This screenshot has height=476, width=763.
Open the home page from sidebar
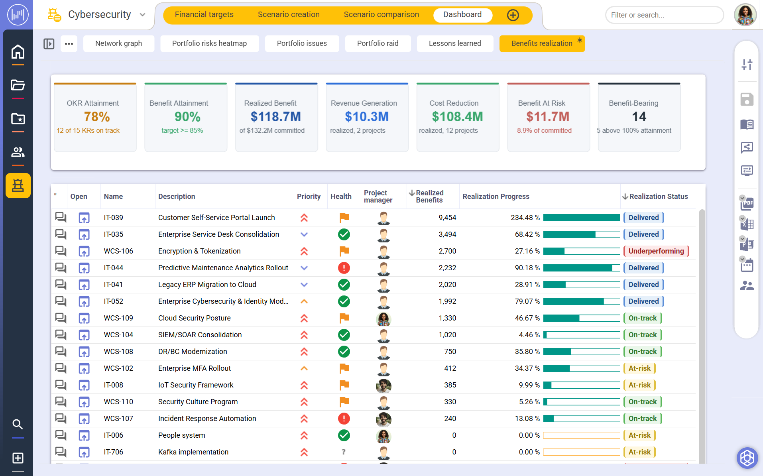[x=18, y=52]
